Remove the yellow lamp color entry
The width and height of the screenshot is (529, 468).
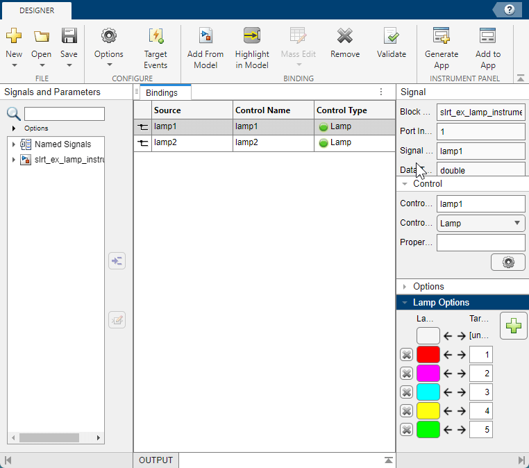407,411
